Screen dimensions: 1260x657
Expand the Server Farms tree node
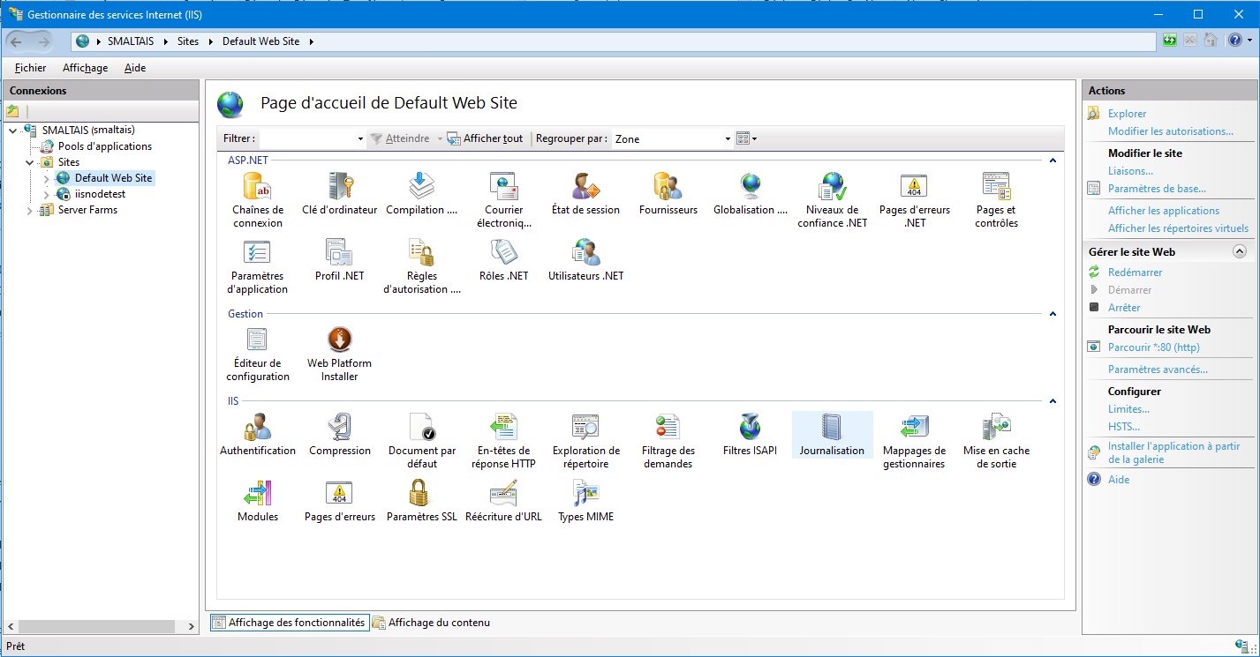point(30,211)
